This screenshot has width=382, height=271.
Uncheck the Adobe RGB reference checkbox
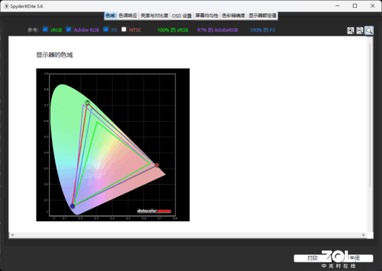point(69,29)
